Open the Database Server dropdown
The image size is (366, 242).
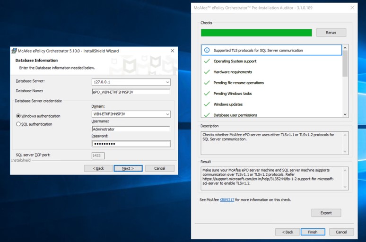coord(167,82)
